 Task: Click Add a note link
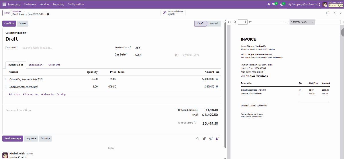(47, 94)
